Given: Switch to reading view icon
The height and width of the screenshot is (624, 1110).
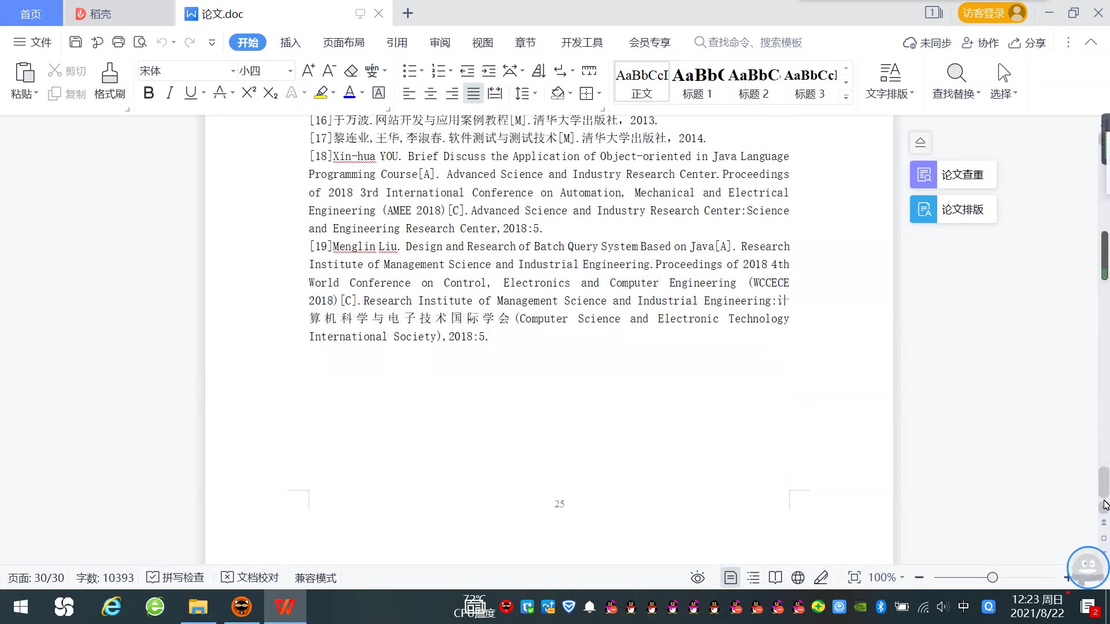Looking at the screenshot, I should tap(775, 577).
